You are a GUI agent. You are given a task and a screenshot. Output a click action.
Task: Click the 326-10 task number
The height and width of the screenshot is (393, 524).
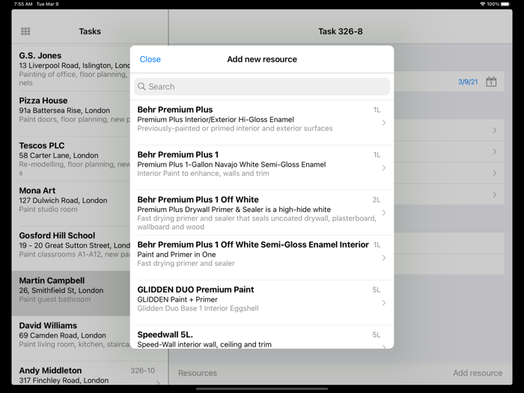pyautogui.click(x=143, y=371)
